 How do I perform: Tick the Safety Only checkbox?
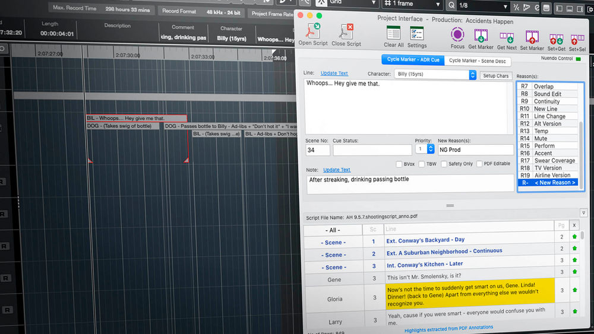coord(445,164)
